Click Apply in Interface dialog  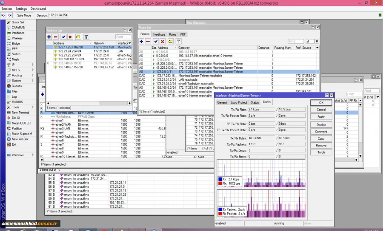(321, 116)
